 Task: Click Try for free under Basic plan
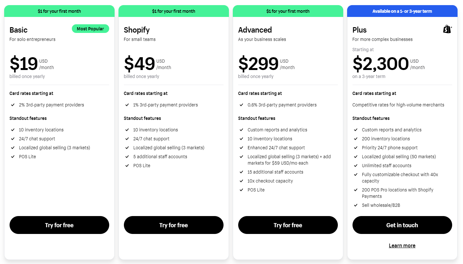pos(59,225)
